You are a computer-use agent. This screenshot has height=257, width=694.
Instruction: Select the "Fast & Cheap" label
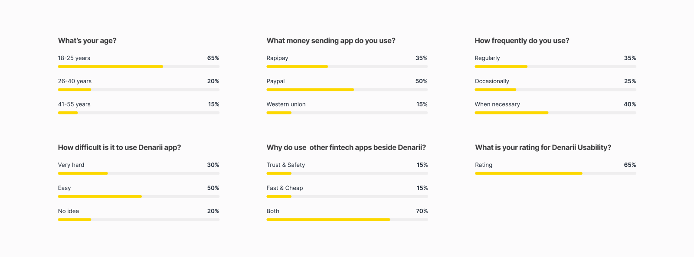tap(285, 188)
